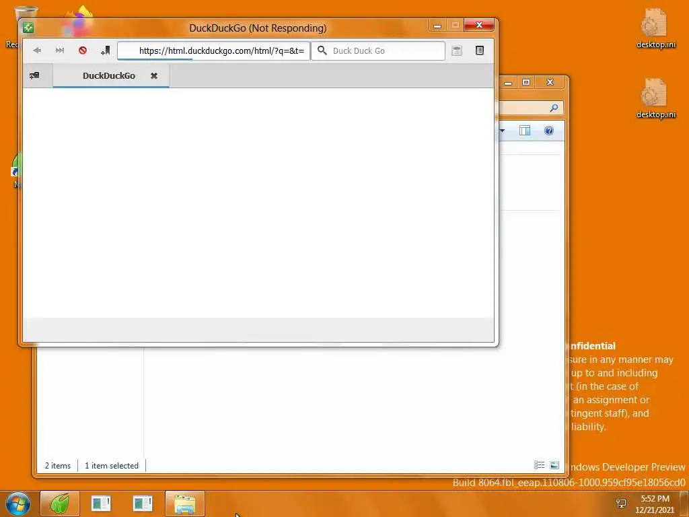The height and width of the screenshot is (517, 689).
Task: Click the browser window's green app icon
Action: click(x=28, y=28)
